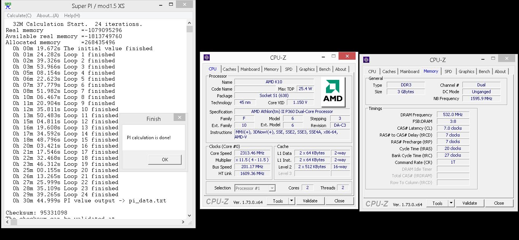The height and width of the screenshot is (240, 519).
Task: Click the Core Speed value 2313.46 MHz
Action: 252,153
